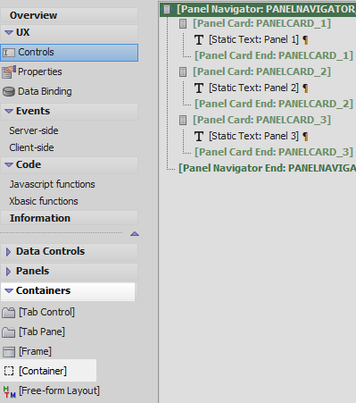
Task: Open Client-side events
Action: click(31, 147)
